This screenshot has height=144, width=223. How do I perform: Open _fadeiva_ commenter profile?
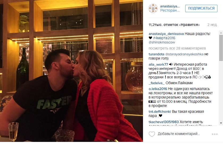pos(157,83)
